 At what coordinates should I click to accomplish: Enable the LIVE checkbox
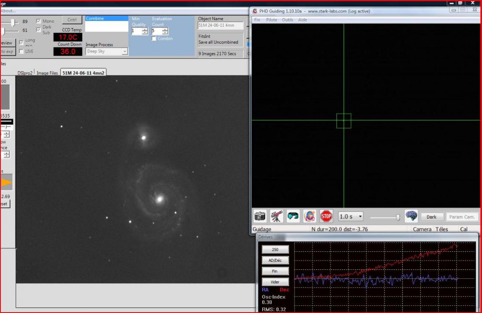pyautogui.click(x=21, y=51)
